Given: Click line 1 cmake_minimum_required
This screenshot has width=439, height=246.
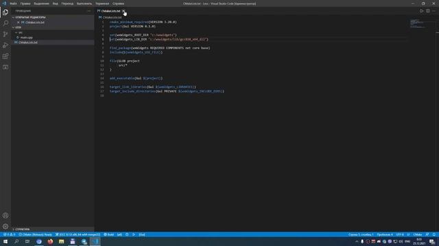Looking at the screenshot, I should pos(143,22).
